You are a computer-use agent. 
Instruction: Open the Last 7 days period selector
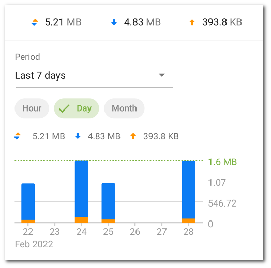94,75
